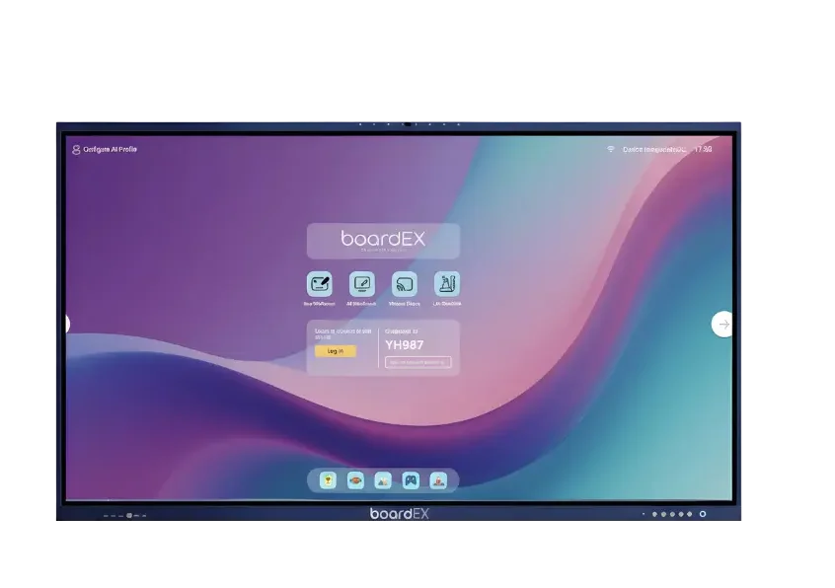Click the input field below the connection ID

pos(417,363)
